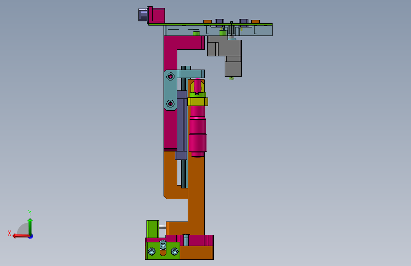Select the upright green block at the base
Image resolution: width=411 pixels, height=266 pixels.
(x=153, y=229)
